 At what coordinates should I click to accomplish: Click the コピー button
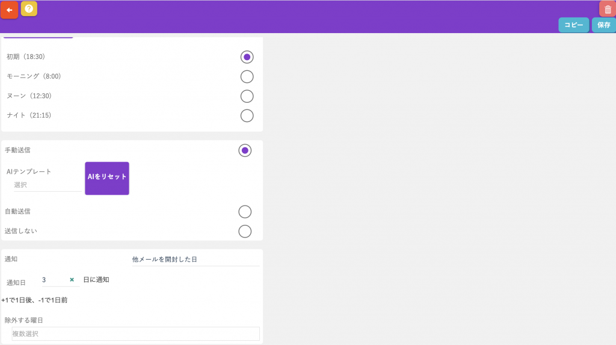[x=573, y=25]
